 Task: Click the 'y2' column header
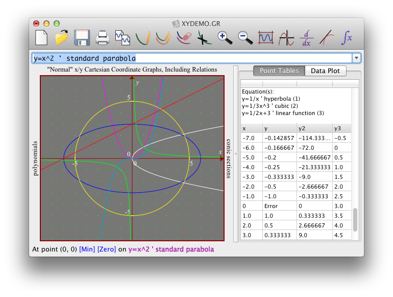(315, 128)
